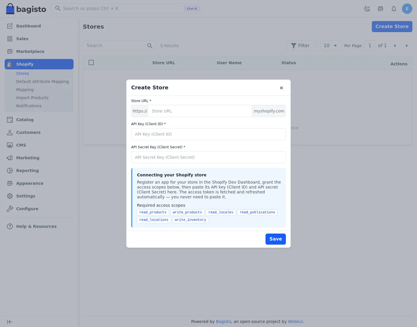Open the Notifications submenu item
This screenshot has width=417, height=327.
[29, 106]
